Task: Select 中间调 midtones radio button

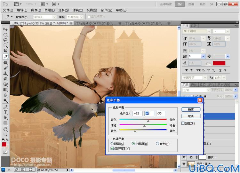Action: point(133,144)
